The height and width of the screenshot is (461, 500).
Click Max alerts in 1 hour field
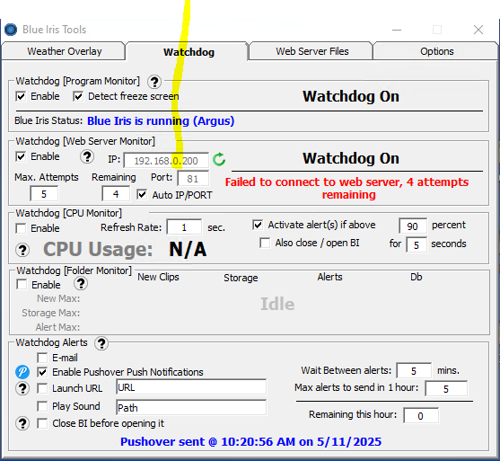(x=446, y=388)
